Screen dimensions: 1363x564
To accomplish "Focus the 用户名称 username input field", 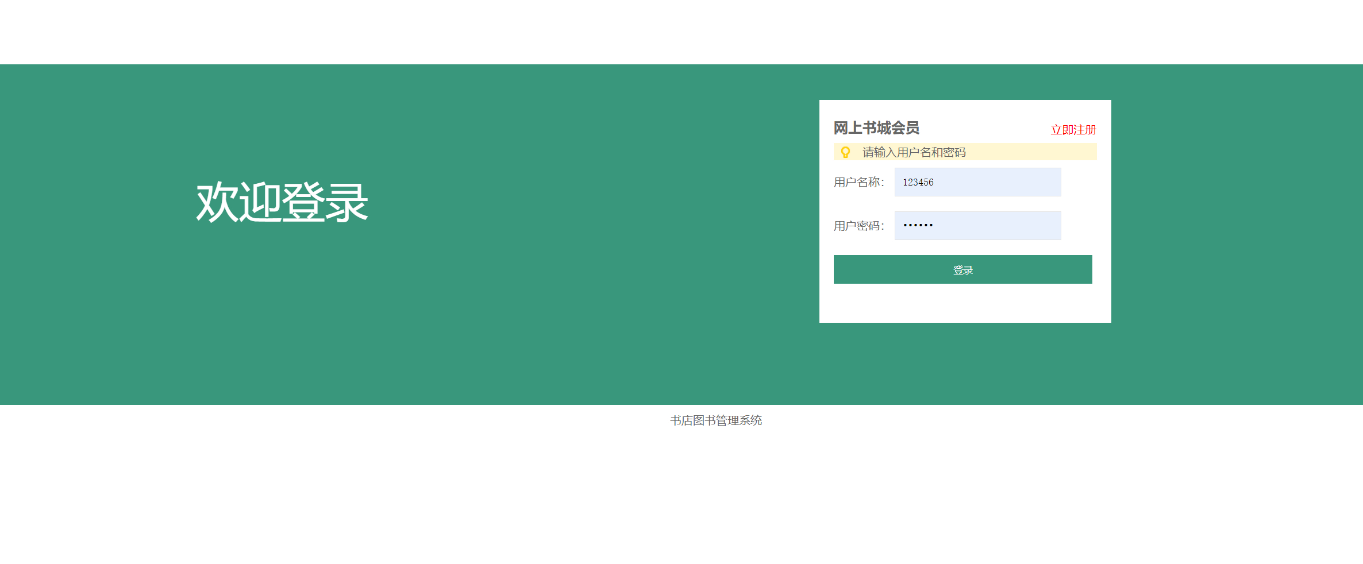I will pyautogui.click(x=977, y=182).
